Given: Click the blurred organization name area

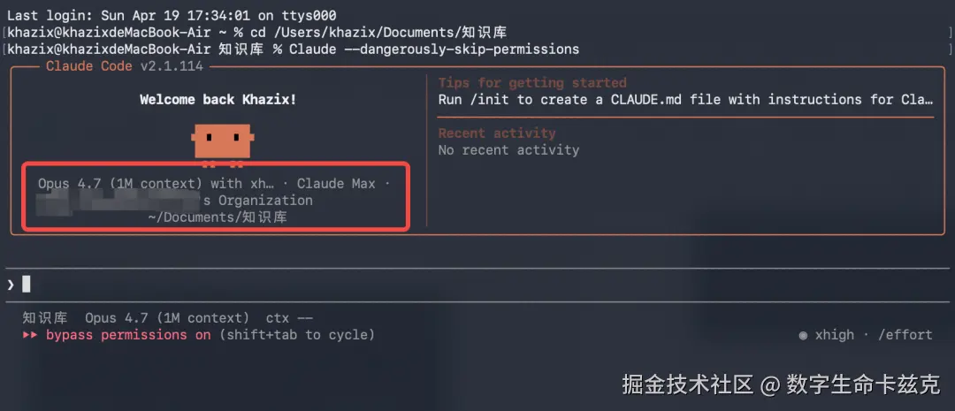Looking at the screenshot, I should 118,201.
